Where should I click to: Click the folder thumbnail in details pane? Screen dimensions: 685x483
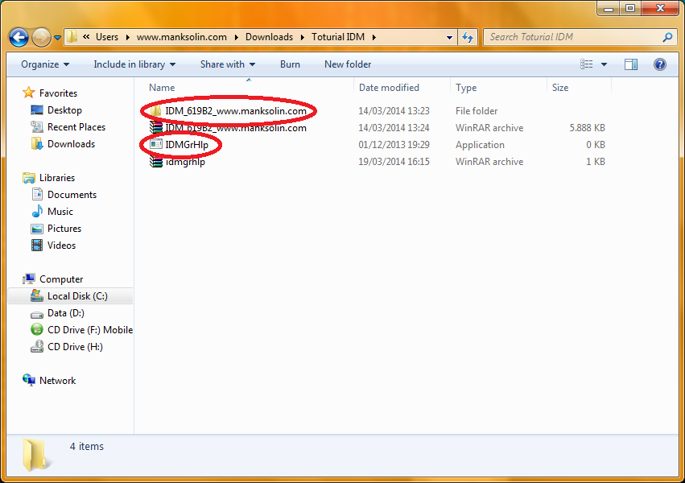click(x=36, y=455)
